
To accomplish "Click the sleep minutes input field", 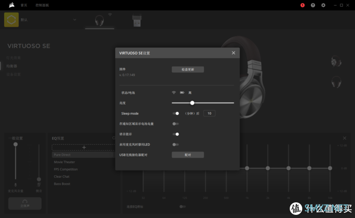I will (209, 113).
